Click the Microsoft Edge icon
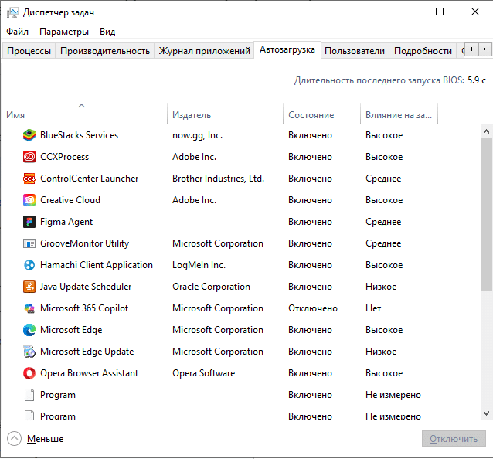The image size is (493, 459). click(x=29, y=330)
